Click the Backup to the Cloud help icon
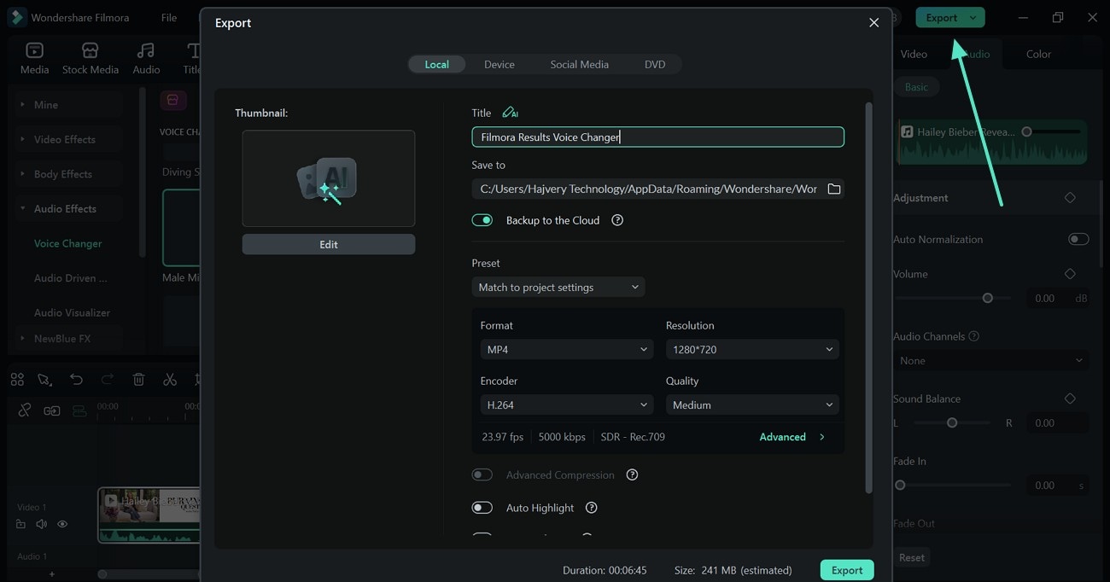This screenshot has height=582, width=1110. (x=617, y=220)
